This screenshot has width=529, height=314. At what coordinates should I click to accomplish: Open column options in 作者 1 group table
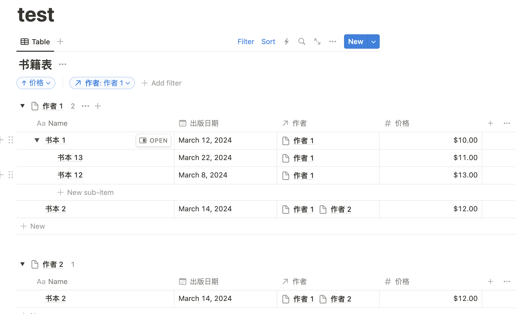click(507, 123)
